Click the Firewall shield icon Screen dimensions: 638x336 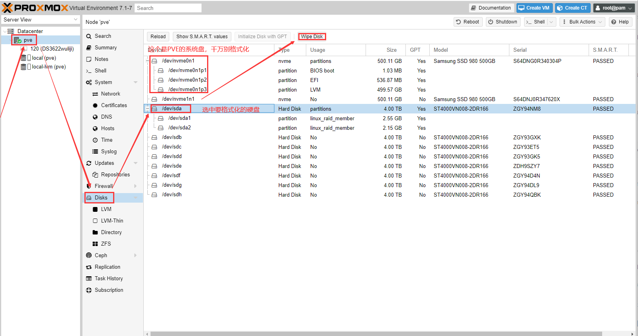[x=89, y=186]
